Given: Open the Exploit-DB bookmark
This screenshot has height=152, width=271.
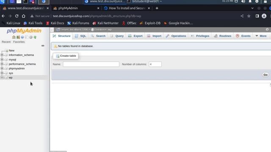Looking at the screenshot, I should [150, 23].
